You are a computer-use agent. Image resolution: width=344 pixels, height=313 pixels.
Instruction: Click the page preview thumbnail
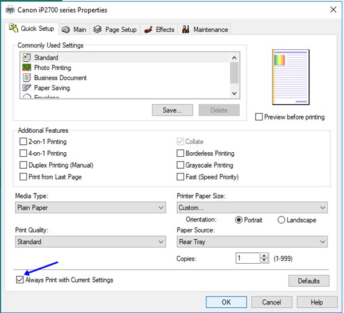coord(291,77)
